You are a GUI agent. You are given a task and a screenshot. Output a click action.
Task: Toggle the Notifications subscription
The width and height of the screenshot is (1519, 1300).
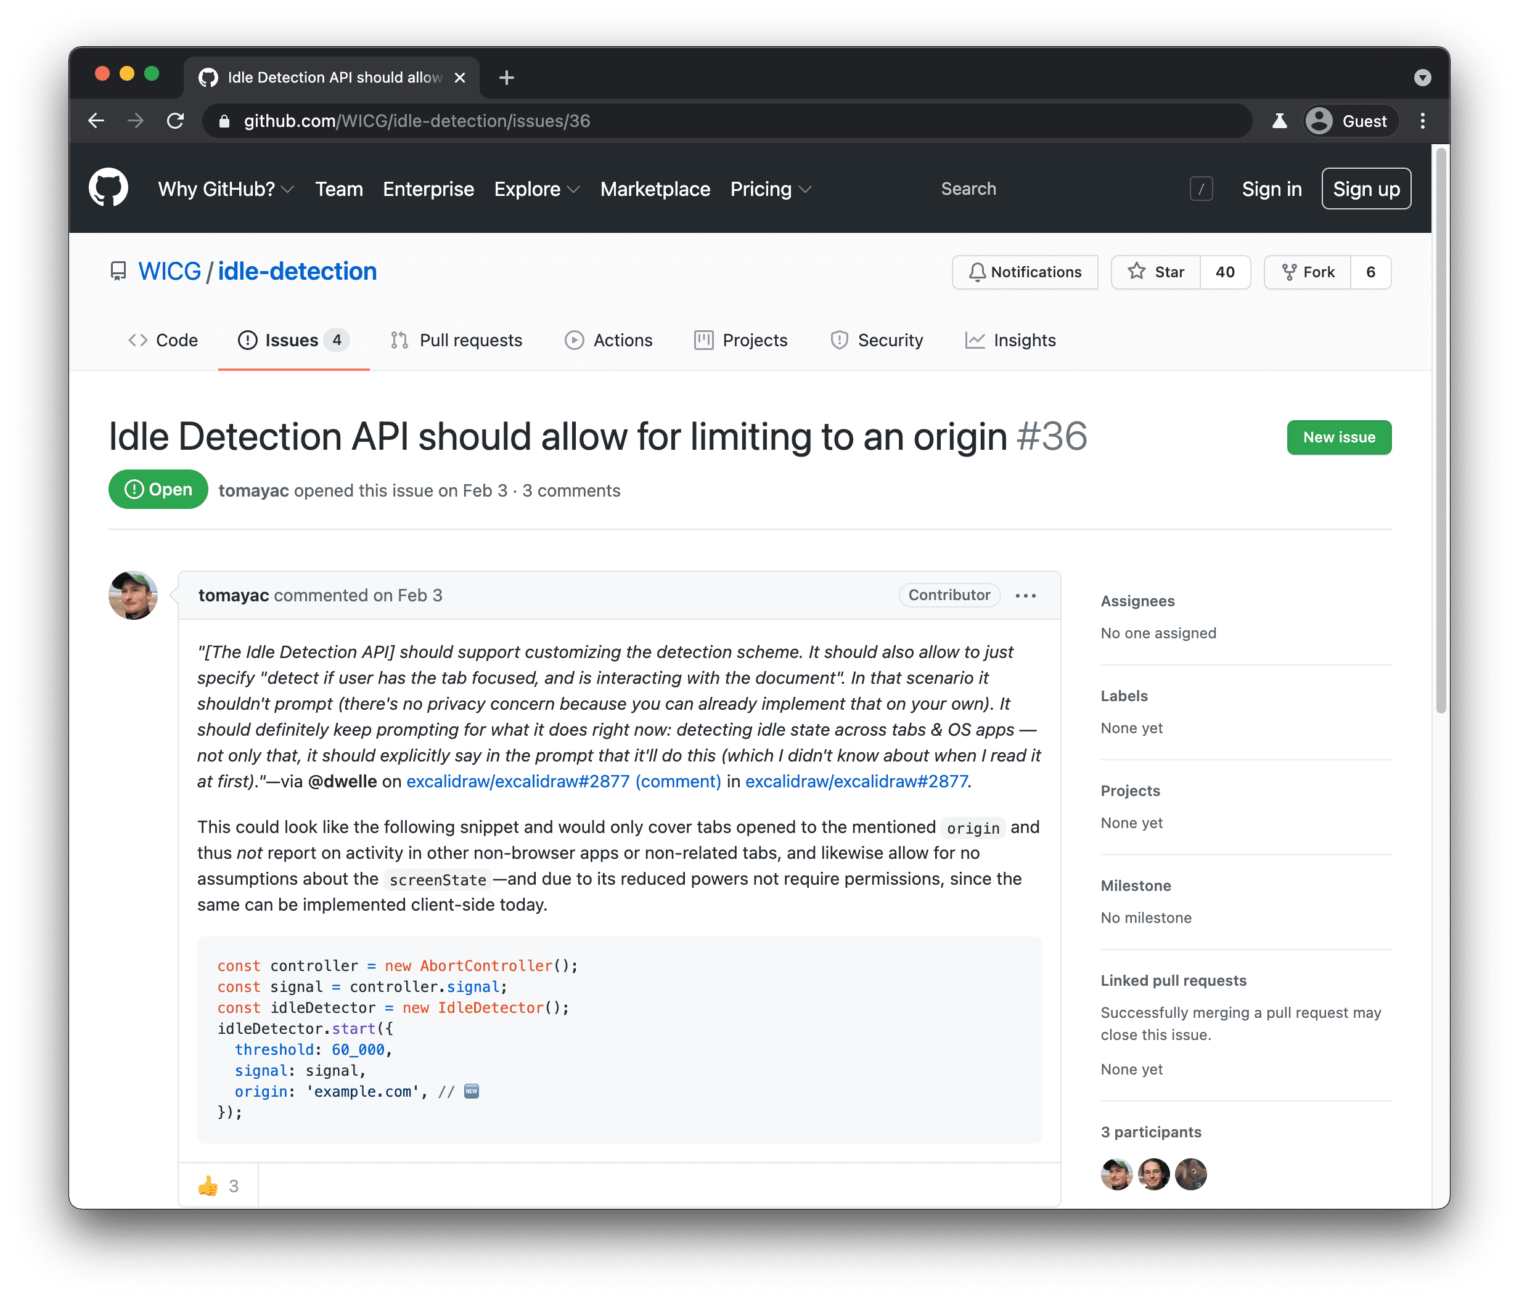(x=1026, y=272)
